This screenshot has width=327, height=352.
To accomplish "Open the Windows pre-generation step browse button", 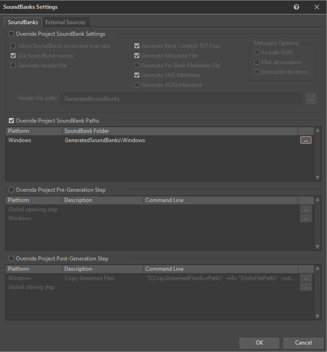I will [x=306, y=218].
